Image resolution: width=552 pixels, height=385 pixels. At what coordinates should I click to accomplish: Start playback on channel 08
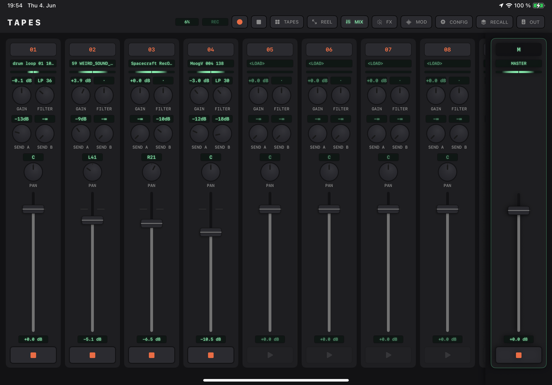point(447,355)
